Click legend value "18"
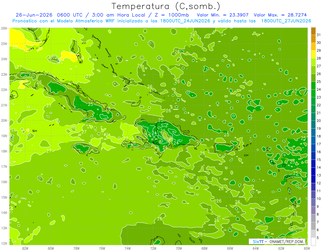Screen dimensions: 326x252 click(x=319, y=136)
